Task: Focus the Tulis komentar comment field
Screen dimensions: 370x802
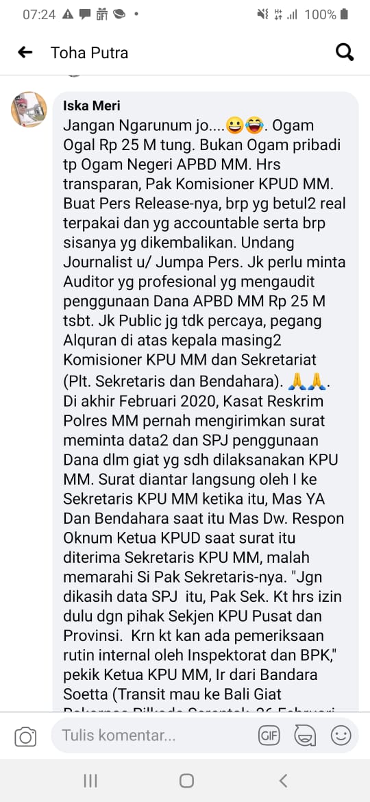Action: click(153, 736)
